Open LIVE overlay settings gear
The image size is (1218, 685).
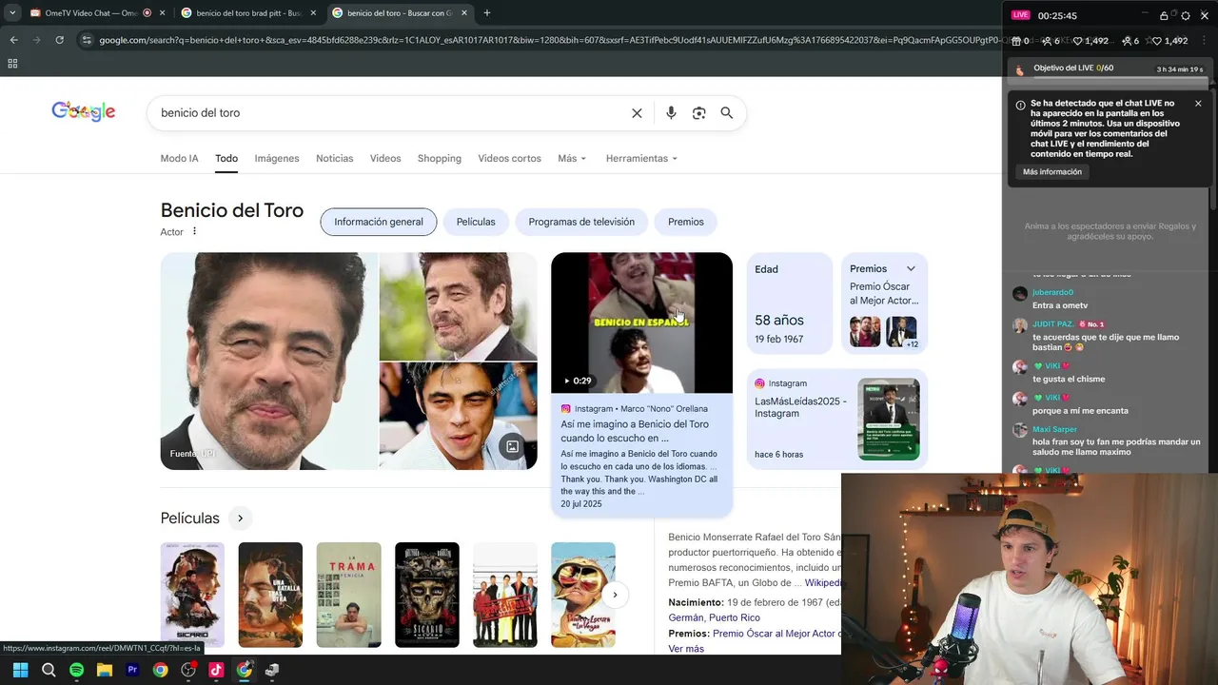click(1186, 15)
